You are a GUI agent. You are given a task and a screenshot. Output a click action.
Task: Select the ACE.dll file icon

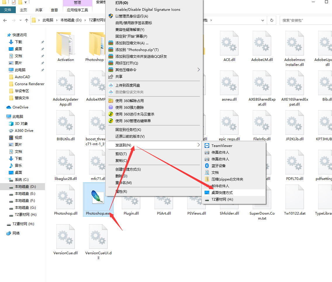coord(229,43)
